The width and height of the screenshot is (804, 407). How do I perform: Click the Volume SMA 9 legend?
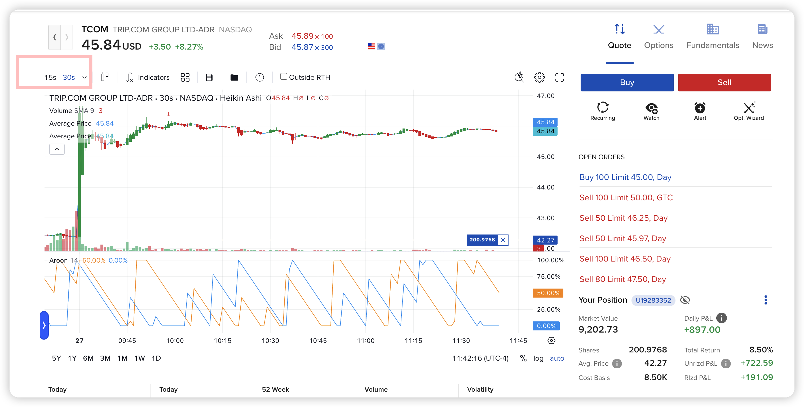(x=72, y=110)
